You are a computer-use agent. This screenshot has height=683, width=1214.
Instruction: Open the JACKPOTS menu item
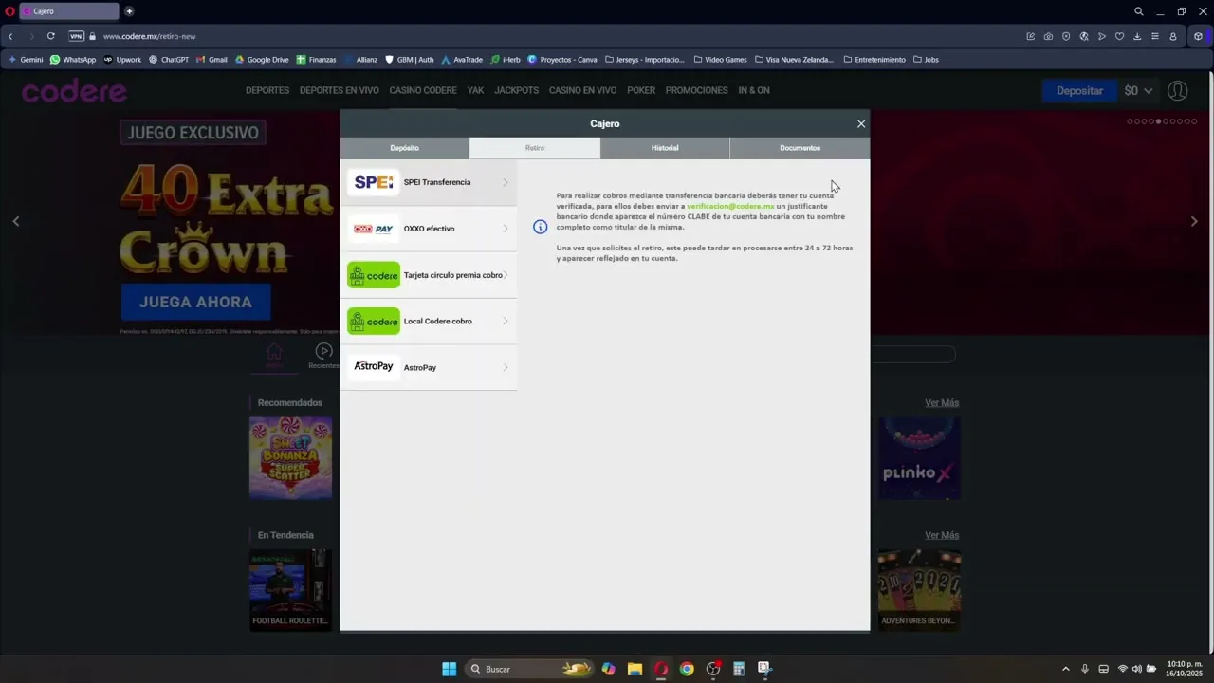516,91
